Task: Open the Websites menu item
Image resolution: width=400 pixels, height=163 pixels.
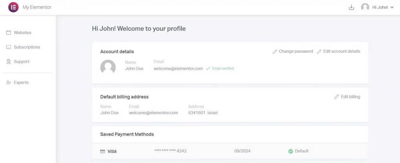Action: (x=22, y=33)
